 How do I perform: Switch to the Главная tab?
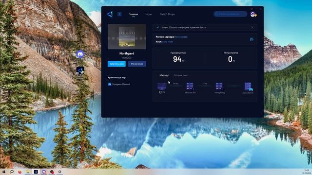point(133,14)
